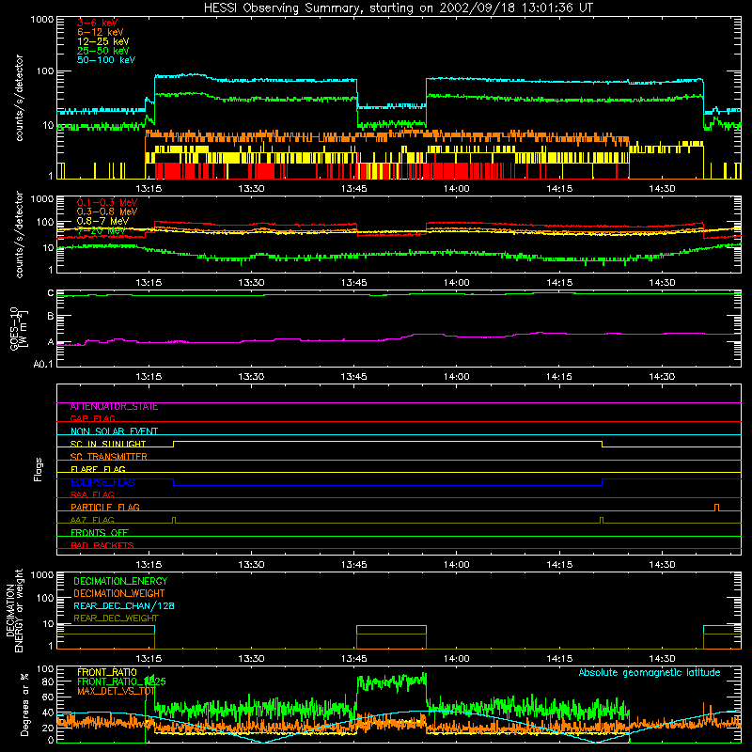This screenshot has height=752, width=752.
Task: Pick the yellow 0.8-7 MeV legend label
Action: [x=102, y=221]
